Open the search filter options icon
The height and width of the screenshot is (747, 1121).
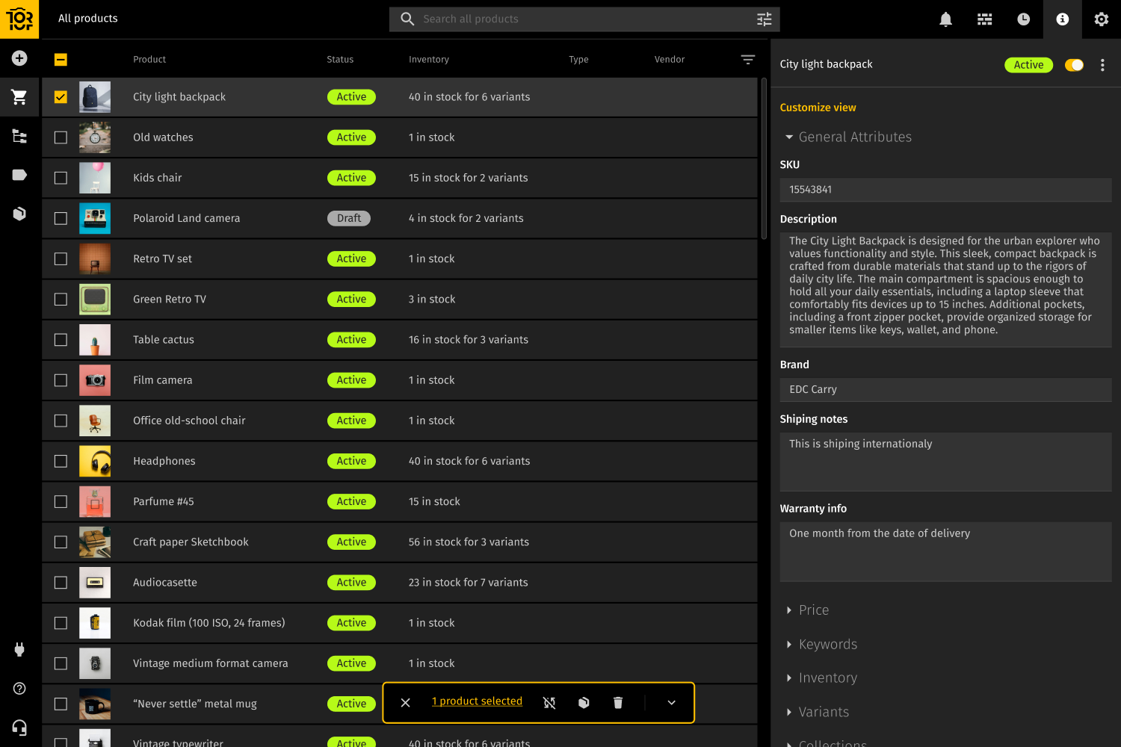[763, 19]
